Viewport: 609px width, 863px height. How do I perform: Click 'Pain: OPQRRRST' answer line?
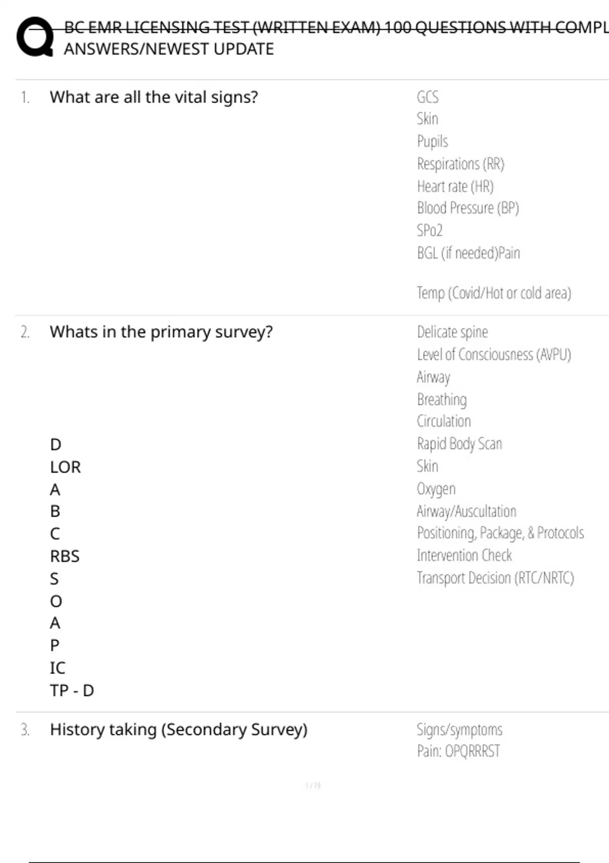click(x=458, y=751)
